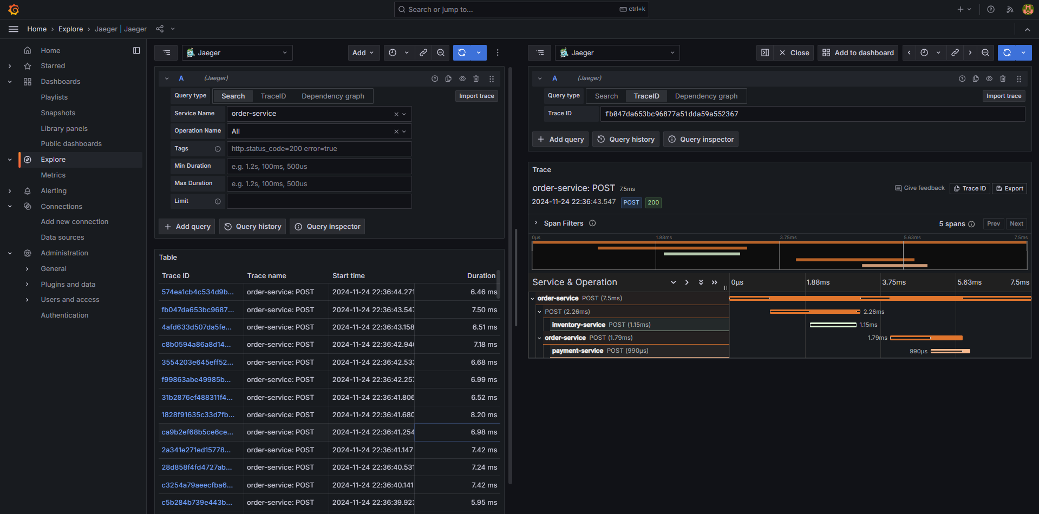Show help for left query A
1039x514 pixels.
(x=435, y=78)
